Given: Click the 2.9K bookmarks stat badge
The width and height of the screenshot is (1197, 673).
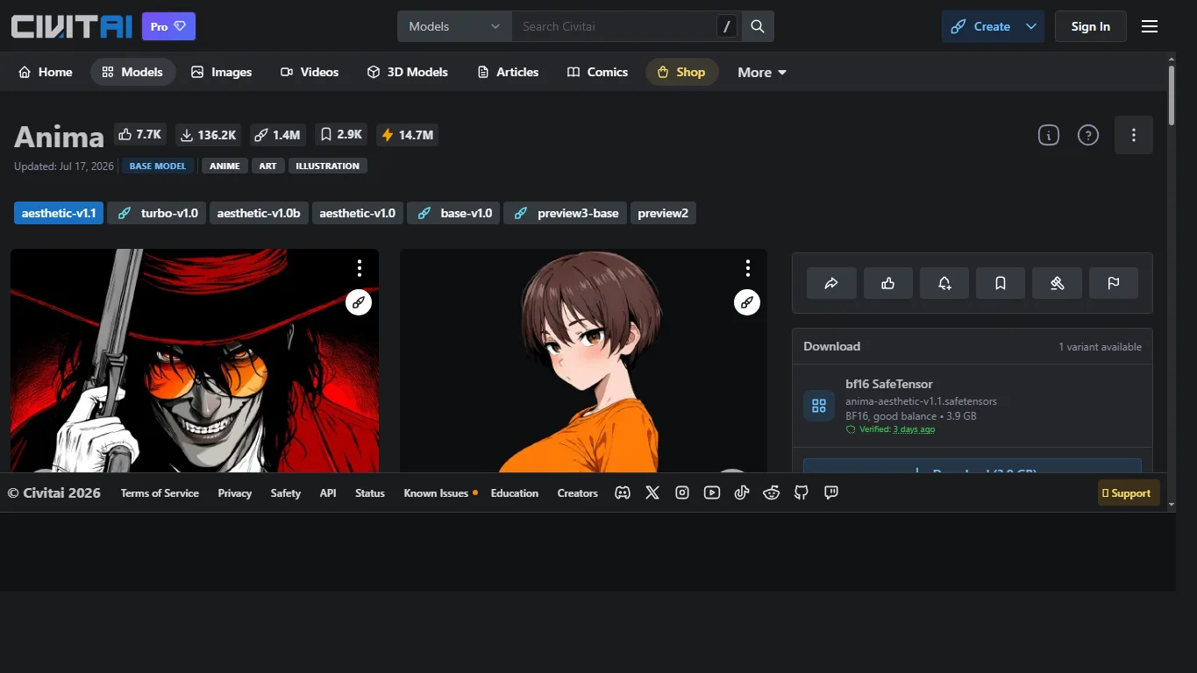Looking at the screenshot, I should coord(341,135).
